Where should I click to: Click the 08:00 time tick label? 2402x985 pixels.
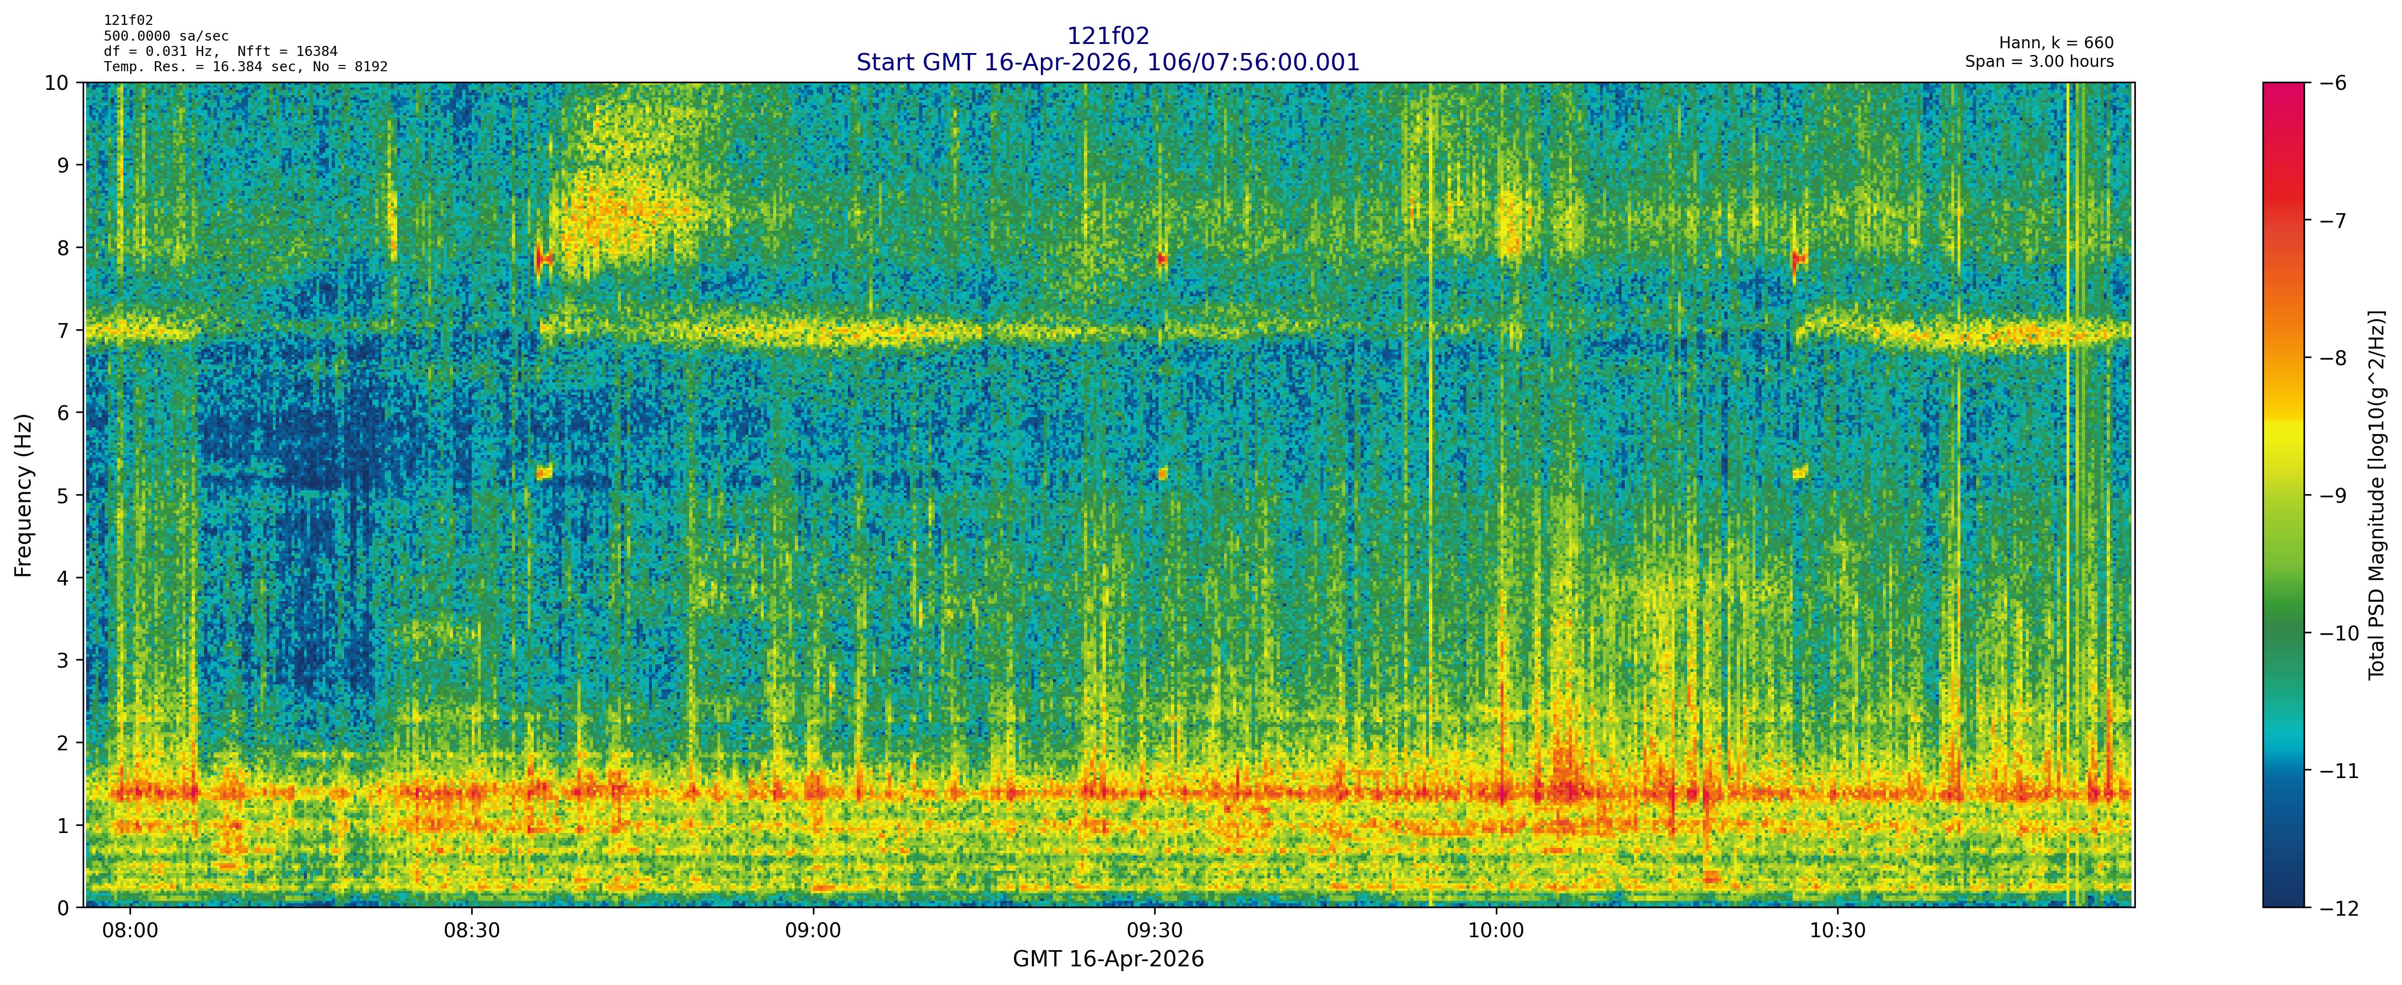pos(130,931)
